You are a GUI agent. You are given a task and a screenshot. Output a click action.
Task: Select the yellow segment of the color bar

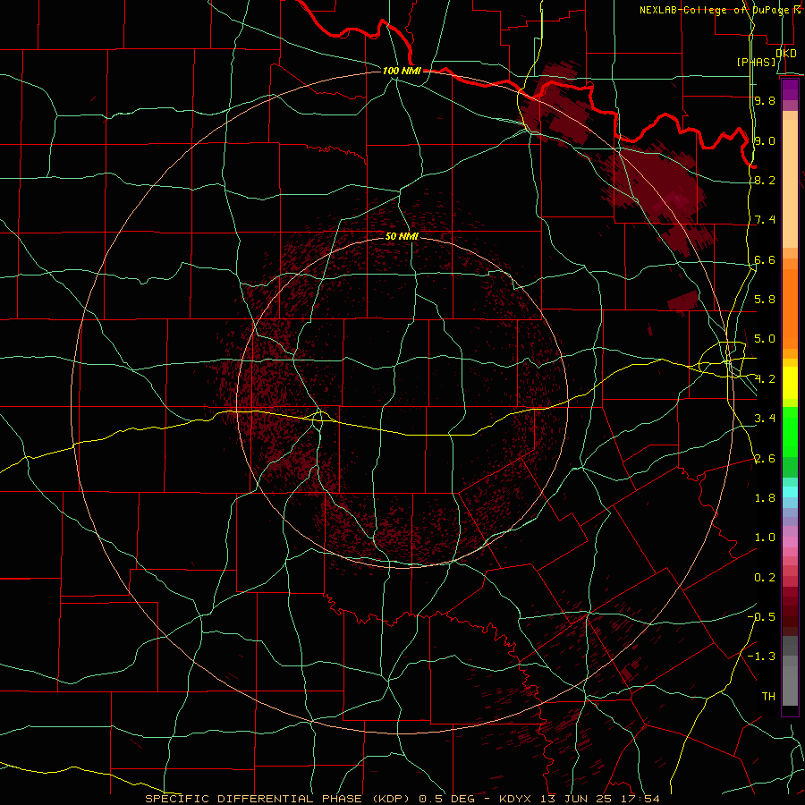pos(790,383)
